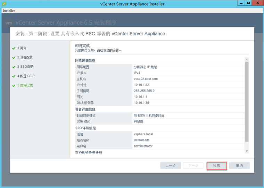Click the 即将完成 page heading

pyautogui.click(x=82, y=46)
